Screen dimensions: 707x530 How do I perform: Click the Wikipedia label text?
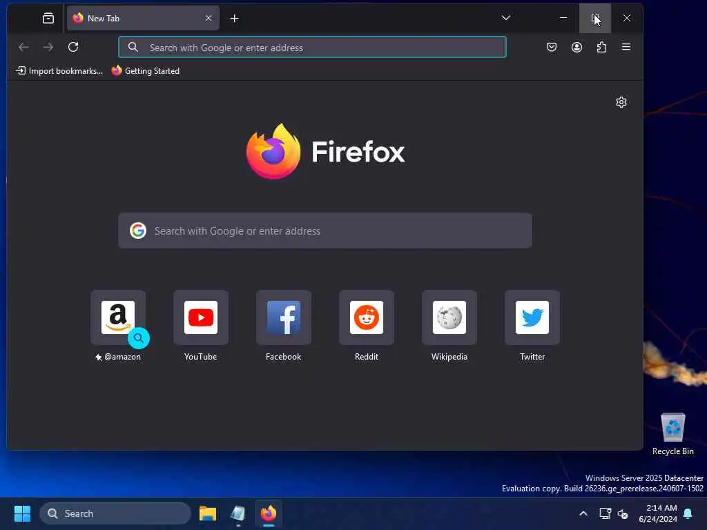point(449,357)
